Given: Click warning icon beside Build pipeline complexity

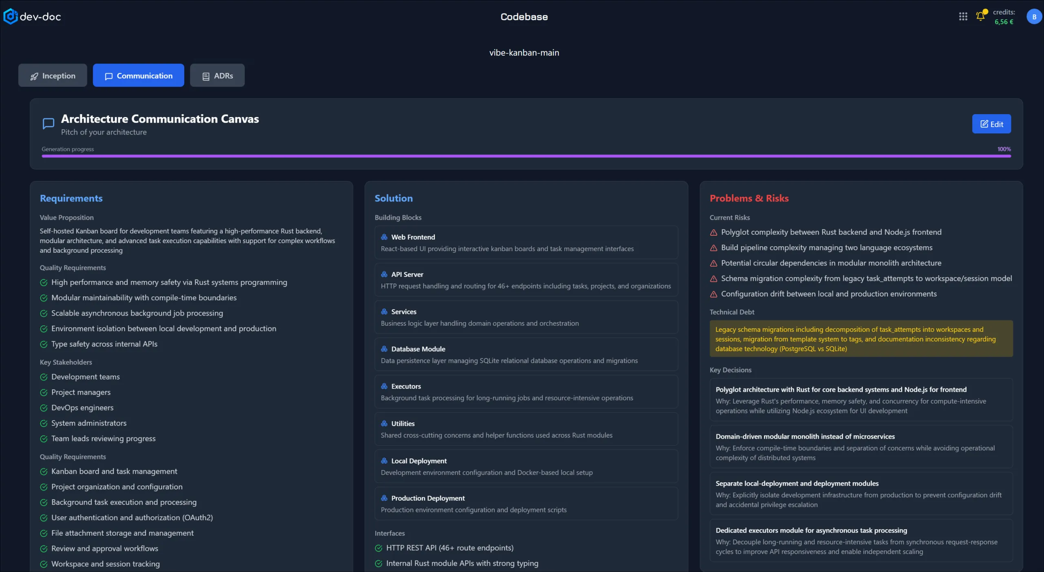Looking at the screenshot, I should [x=714, y=248].
